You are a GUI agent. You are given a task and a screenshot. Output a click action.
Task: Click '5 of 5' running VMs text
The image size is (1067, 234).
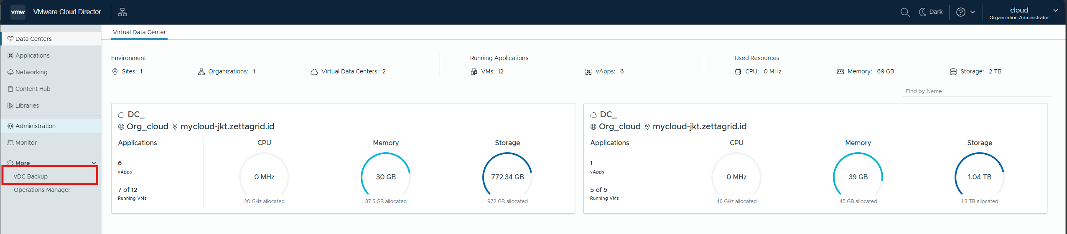coord(598,190)
